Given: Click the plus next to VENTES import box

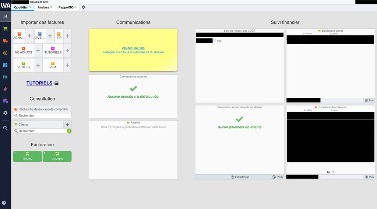Looking at the screenshot, I should [38, 65].
